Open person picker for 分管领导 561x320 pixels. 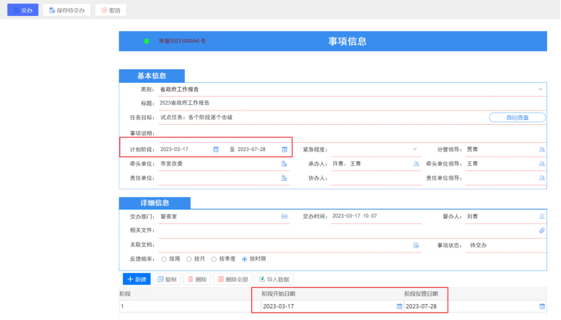(x=542, y=150)
